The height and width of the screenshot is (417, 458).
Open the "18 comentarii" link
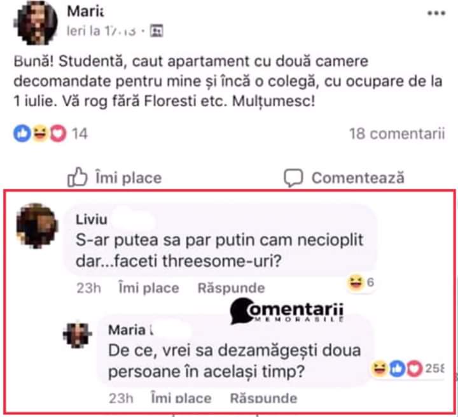click(396, 134)
